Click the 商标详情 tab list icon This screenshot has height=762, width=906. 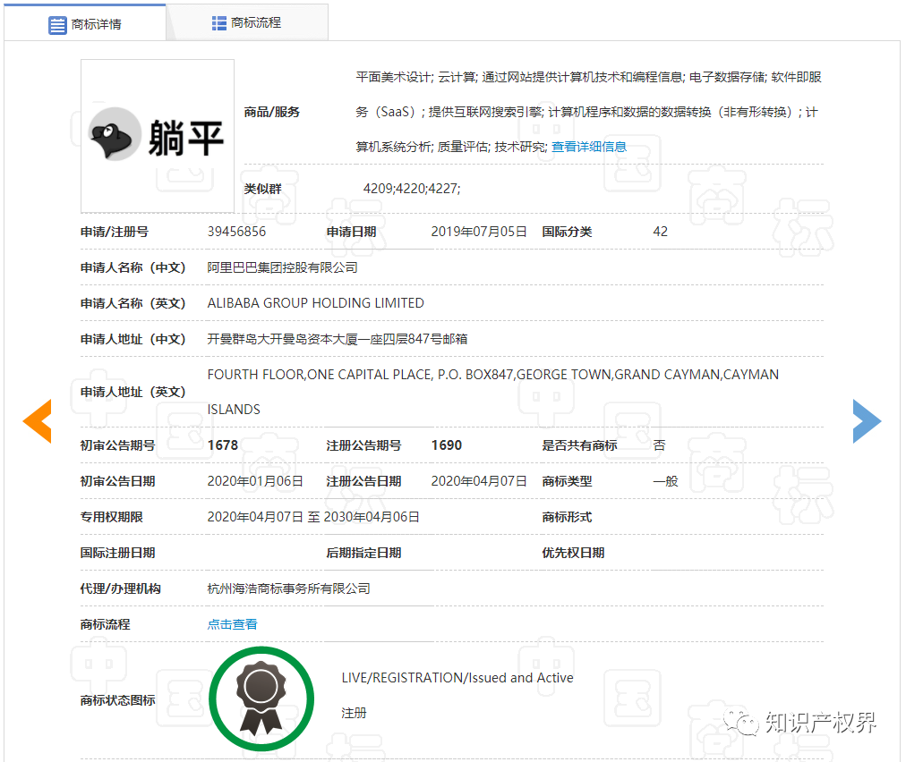pos(57,25)
